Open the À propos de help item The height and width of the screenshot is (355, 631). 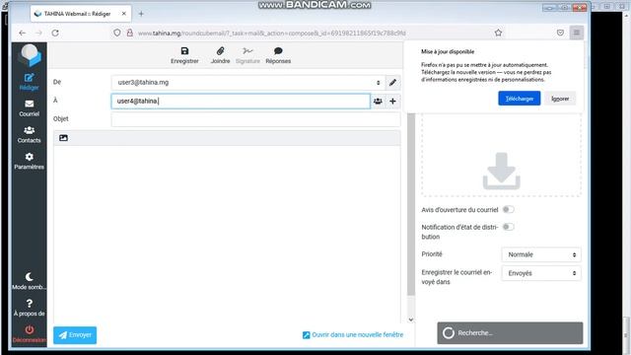[29, 308]
